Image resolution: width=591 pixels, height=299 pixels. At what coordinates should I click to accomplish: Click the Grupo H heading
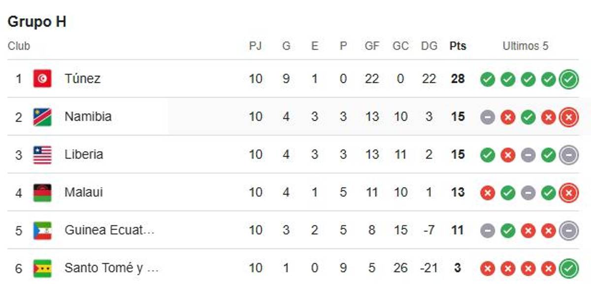(37, 22)
